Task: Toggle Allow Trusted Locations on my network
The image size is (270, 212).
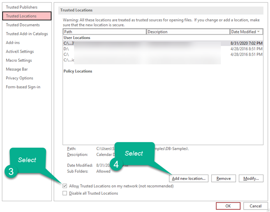Action: pos(65,186)
